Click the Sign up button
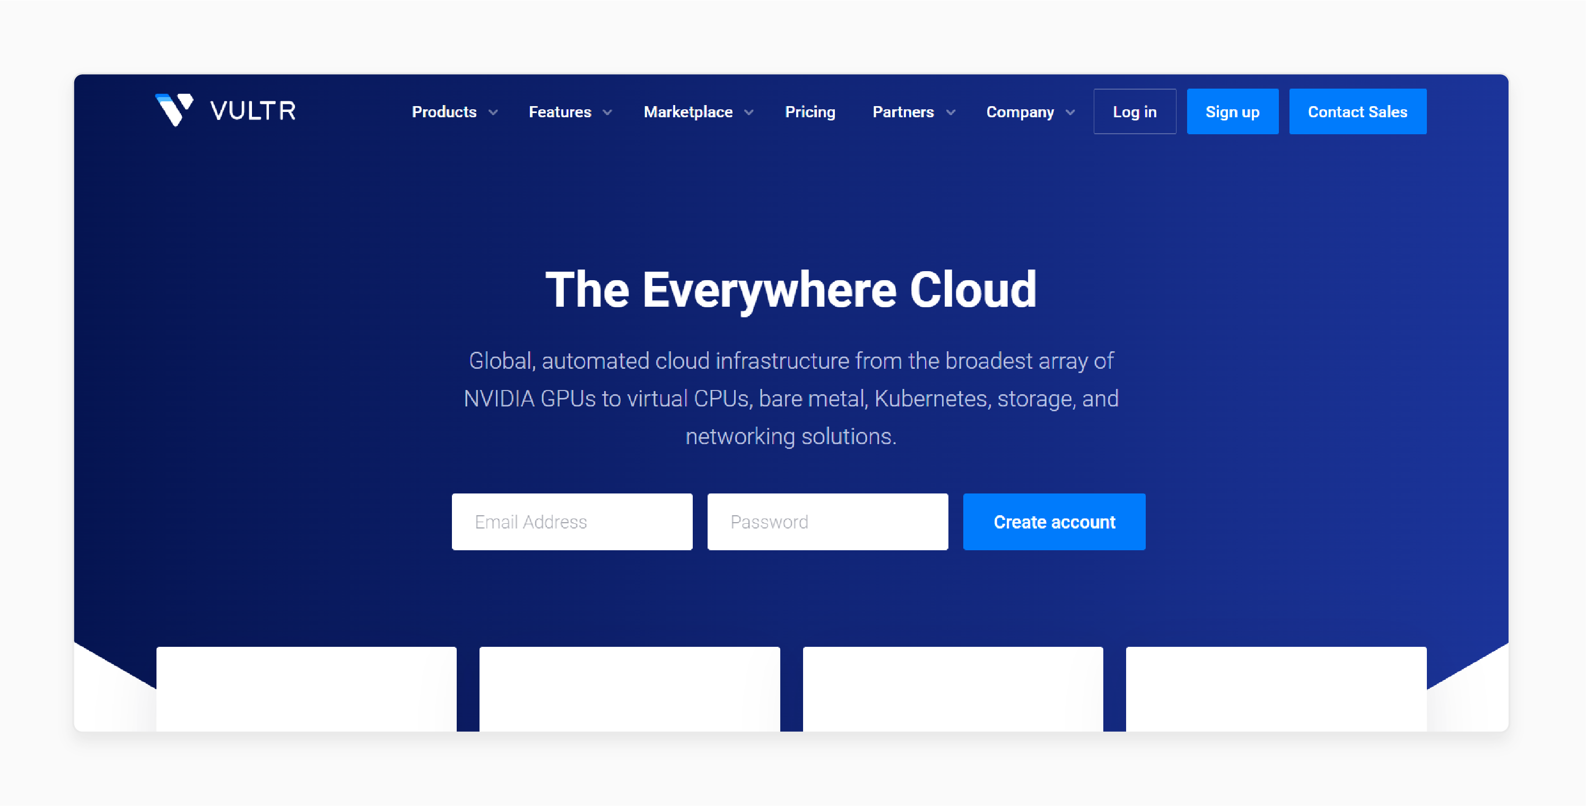The width and height of the screenshot is (1586, 806). pyautogui.click(x=1232, y=111)
